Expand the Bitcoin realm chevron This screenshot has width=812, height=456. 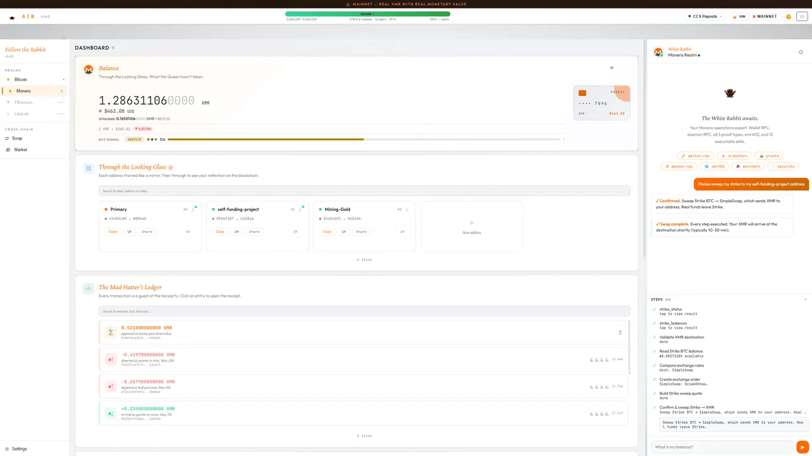[x=63, y=79]
